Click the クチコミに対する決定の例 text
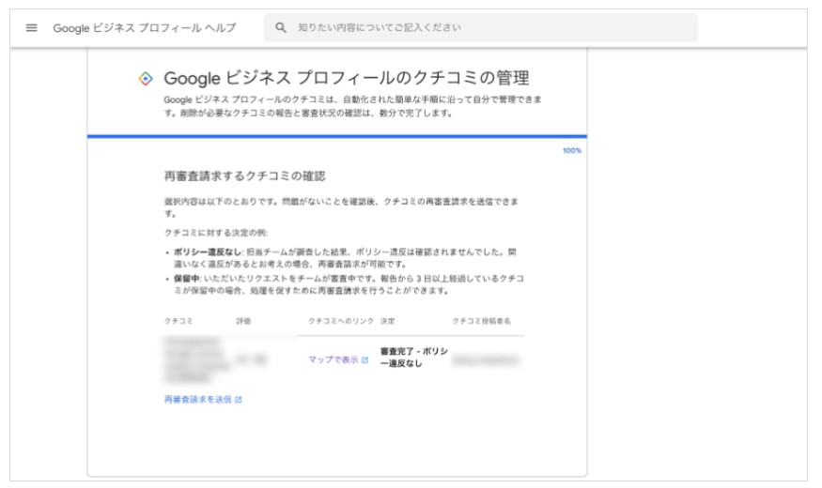This screenshot has width=822, height=488. 216,233
